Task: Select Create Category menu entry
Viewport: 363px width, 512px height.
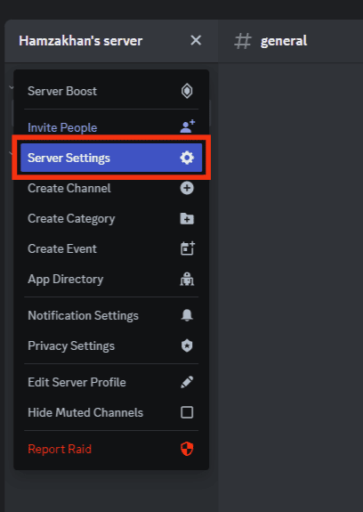Action: (x=111, y=218)
